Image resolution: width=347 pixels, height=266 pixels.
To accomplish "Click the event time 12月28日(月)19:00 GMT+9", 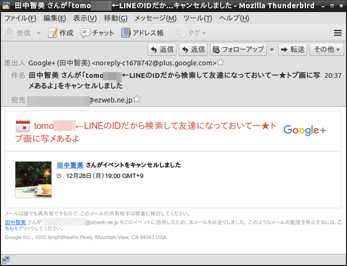I will [105, 176].
